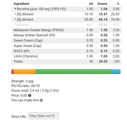Click the Litchi (Clyrolinx) ingredient row
This screenshot has height=125, width=127.
67,56
